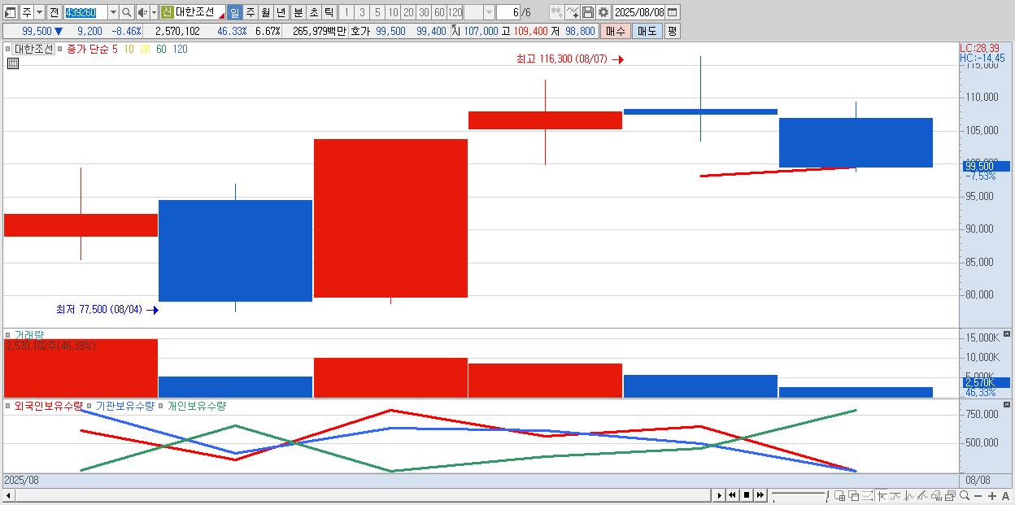Click the window layout icon at top-left
Image resolution: width=1015 pixels, height=505 pixels.
tap(11, 12)
